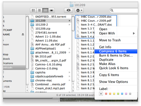
Task: Expand attachmen...8_11_2009 folder arrow
Action: 69,52
